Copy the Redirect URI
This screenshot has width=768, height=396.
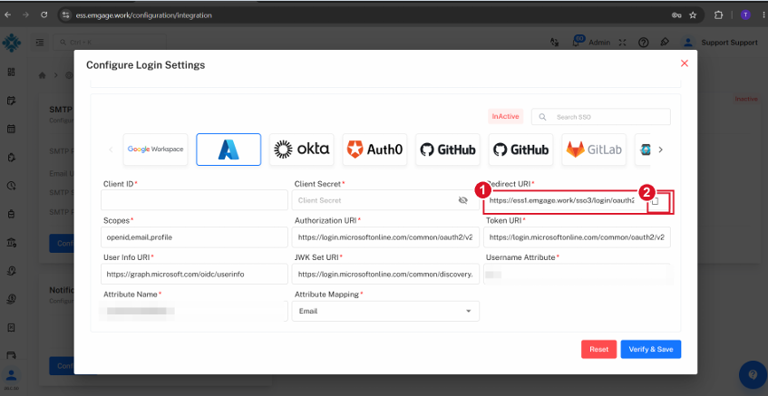655,200
